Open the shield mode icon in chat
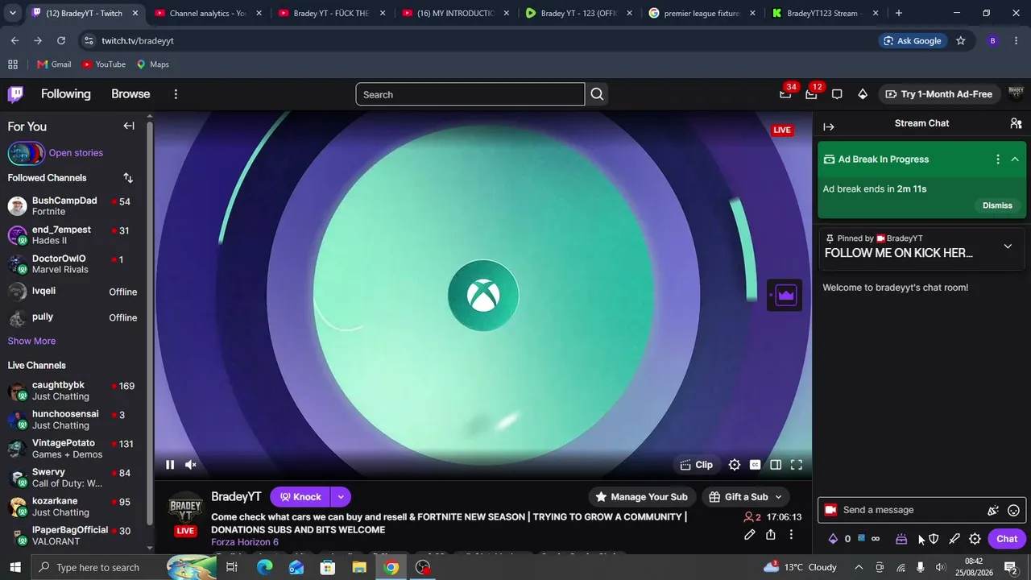This screenshot has height=580, width=1031. [x=934, y=539]
